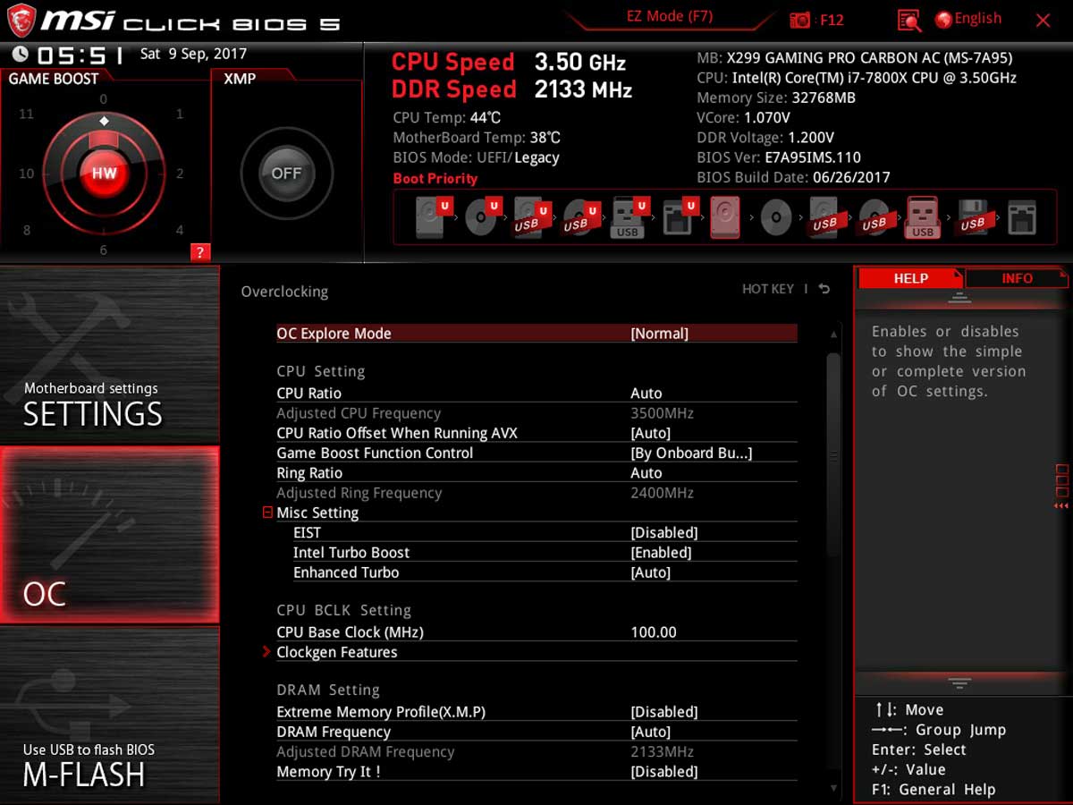The width and height of the screenshot is (1073, 805).
Task: Collapse the Misc Setting group
Action: click(x=267, y=513)
